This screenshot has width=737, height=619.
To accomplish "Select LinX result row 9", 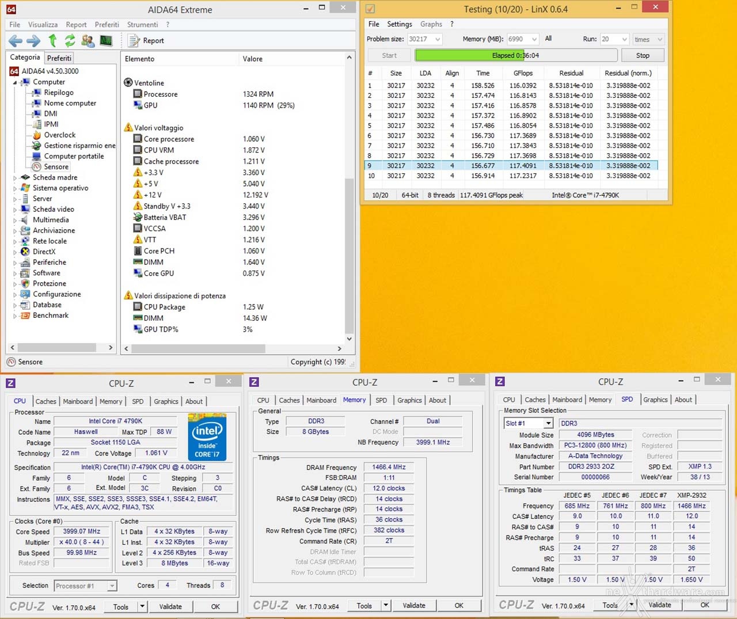I will (511, 166).
